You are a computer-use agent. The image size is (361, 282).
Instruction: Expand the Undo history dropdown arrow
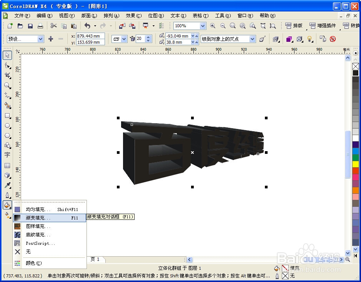95,26
